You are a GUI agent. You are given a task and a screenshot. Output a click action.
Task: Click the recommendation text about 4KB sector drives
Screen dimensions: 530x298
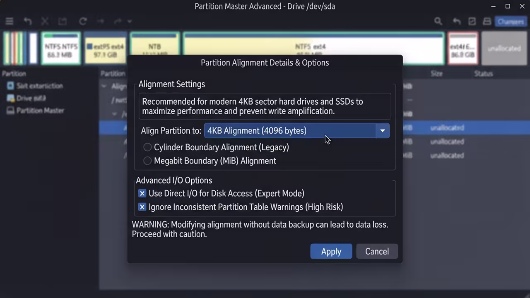(x=253, y=106)
